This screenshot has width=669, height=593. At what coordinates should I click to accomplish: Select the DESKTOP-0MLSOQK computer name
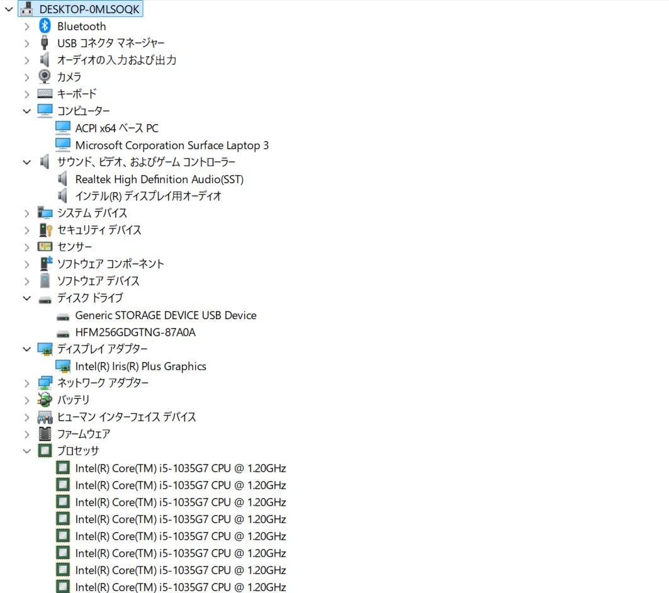click(89, 9)
